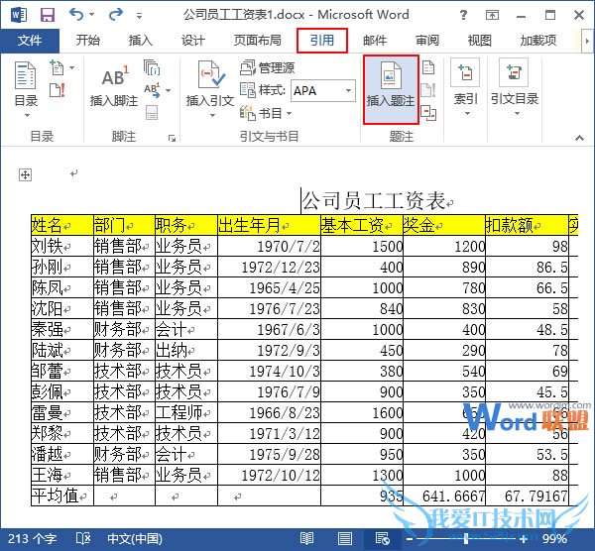
Task: Click the 99% zoom level
Action: tap(554, 538)
